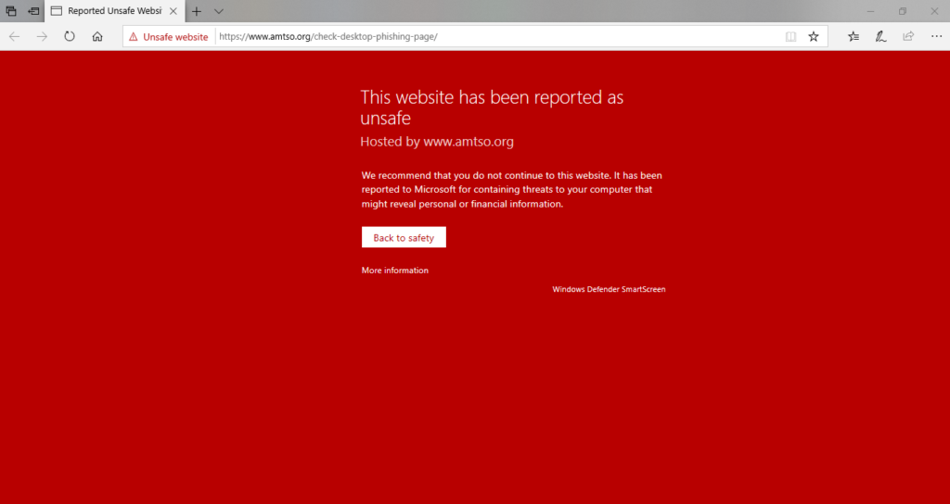Go to the home page icon
The height and width of the screenshot is (504, 950).
(96, 36)
